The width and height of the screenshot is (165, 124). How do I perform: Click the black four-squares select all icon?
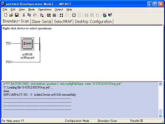61,15
